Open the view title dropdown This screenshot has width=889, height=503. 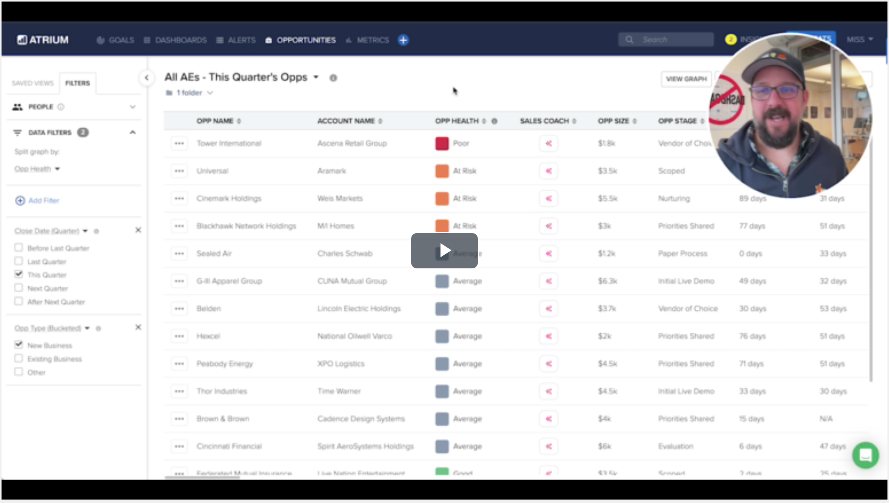coord(316,77)
